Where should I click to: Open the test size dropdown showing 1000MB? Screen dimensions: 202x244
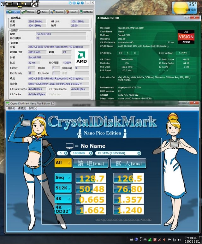(81, 153)
